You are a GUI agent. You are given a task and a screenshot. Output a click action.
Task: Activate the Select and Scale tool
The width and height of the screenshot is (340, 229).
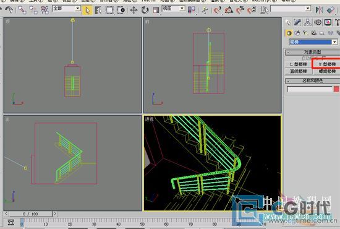(x=156, y=10)
